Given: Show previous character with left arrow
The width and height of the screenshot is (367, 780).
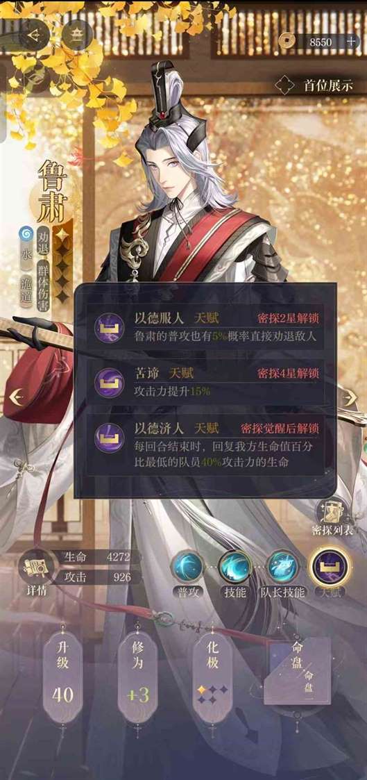Looking at the screenshot, I should click(17, 397).
